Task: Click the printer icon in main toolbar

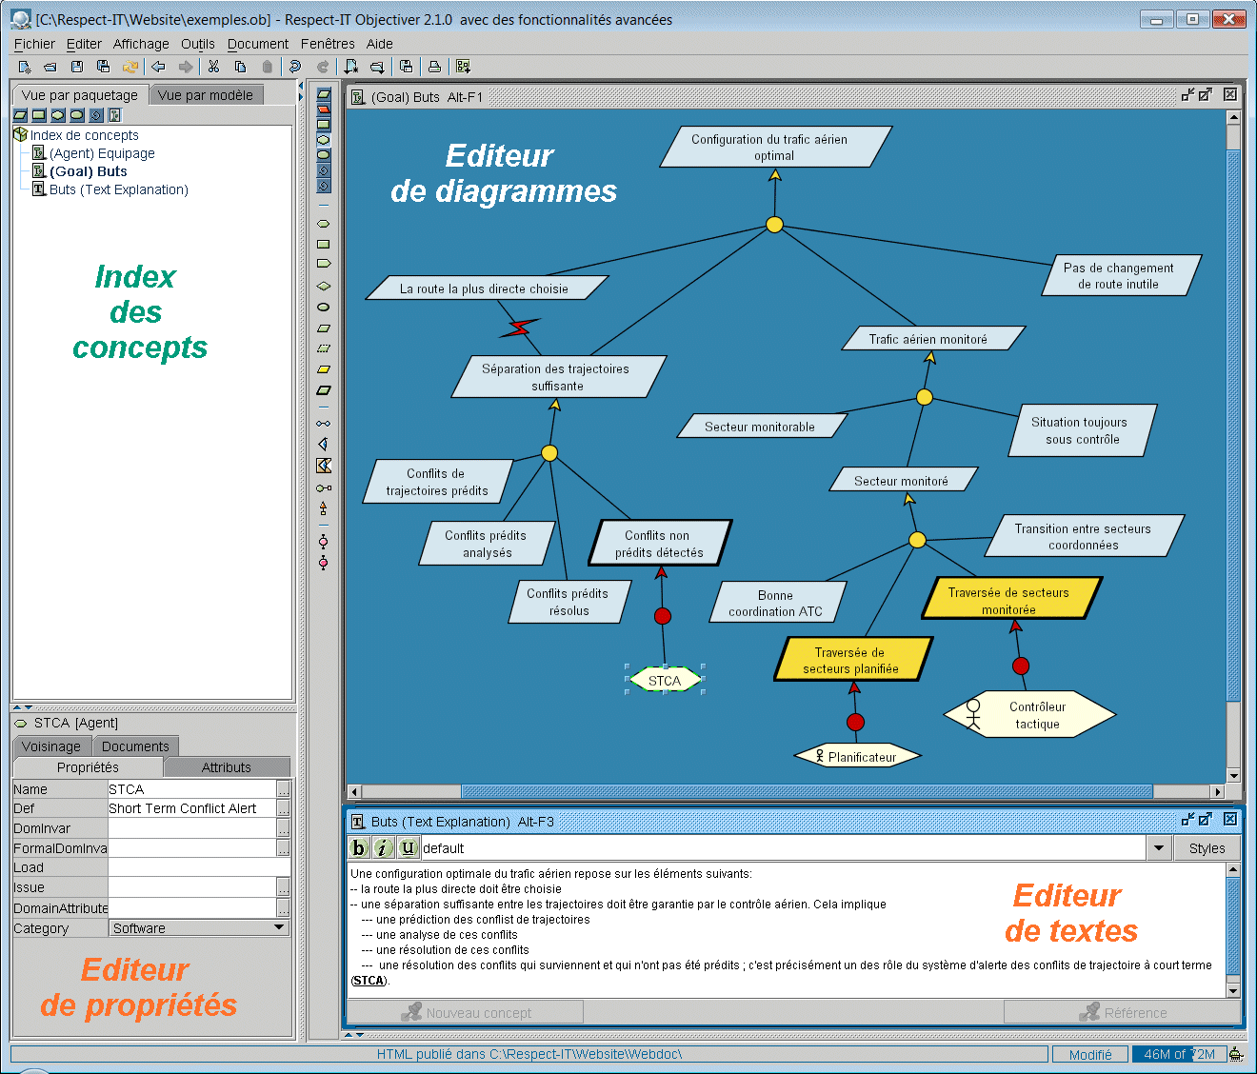Action: (x=434, y=67)
